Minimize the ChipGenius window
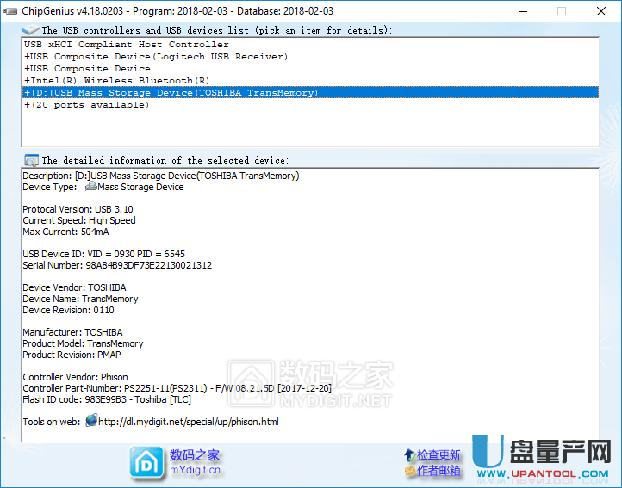Viewport: 622px width, 488px height. click(522, 11)
